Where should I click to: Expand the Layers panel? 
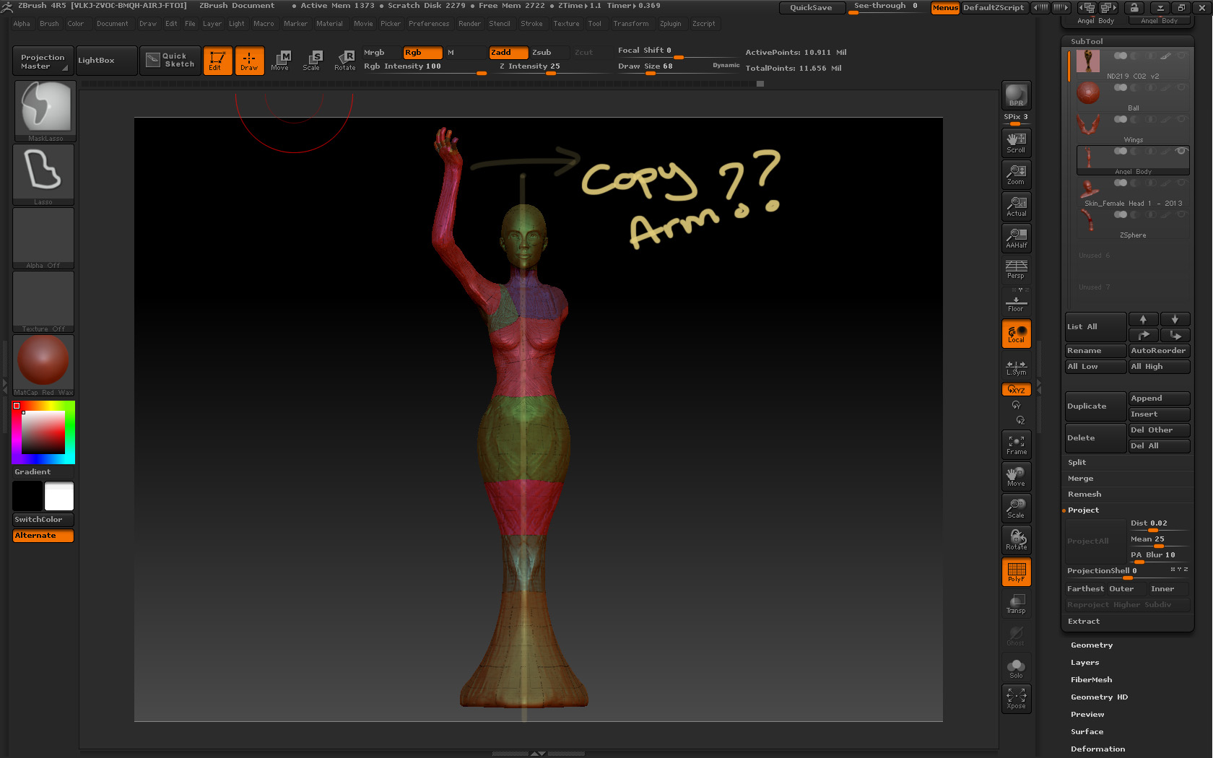click(x=1084, y=662)
